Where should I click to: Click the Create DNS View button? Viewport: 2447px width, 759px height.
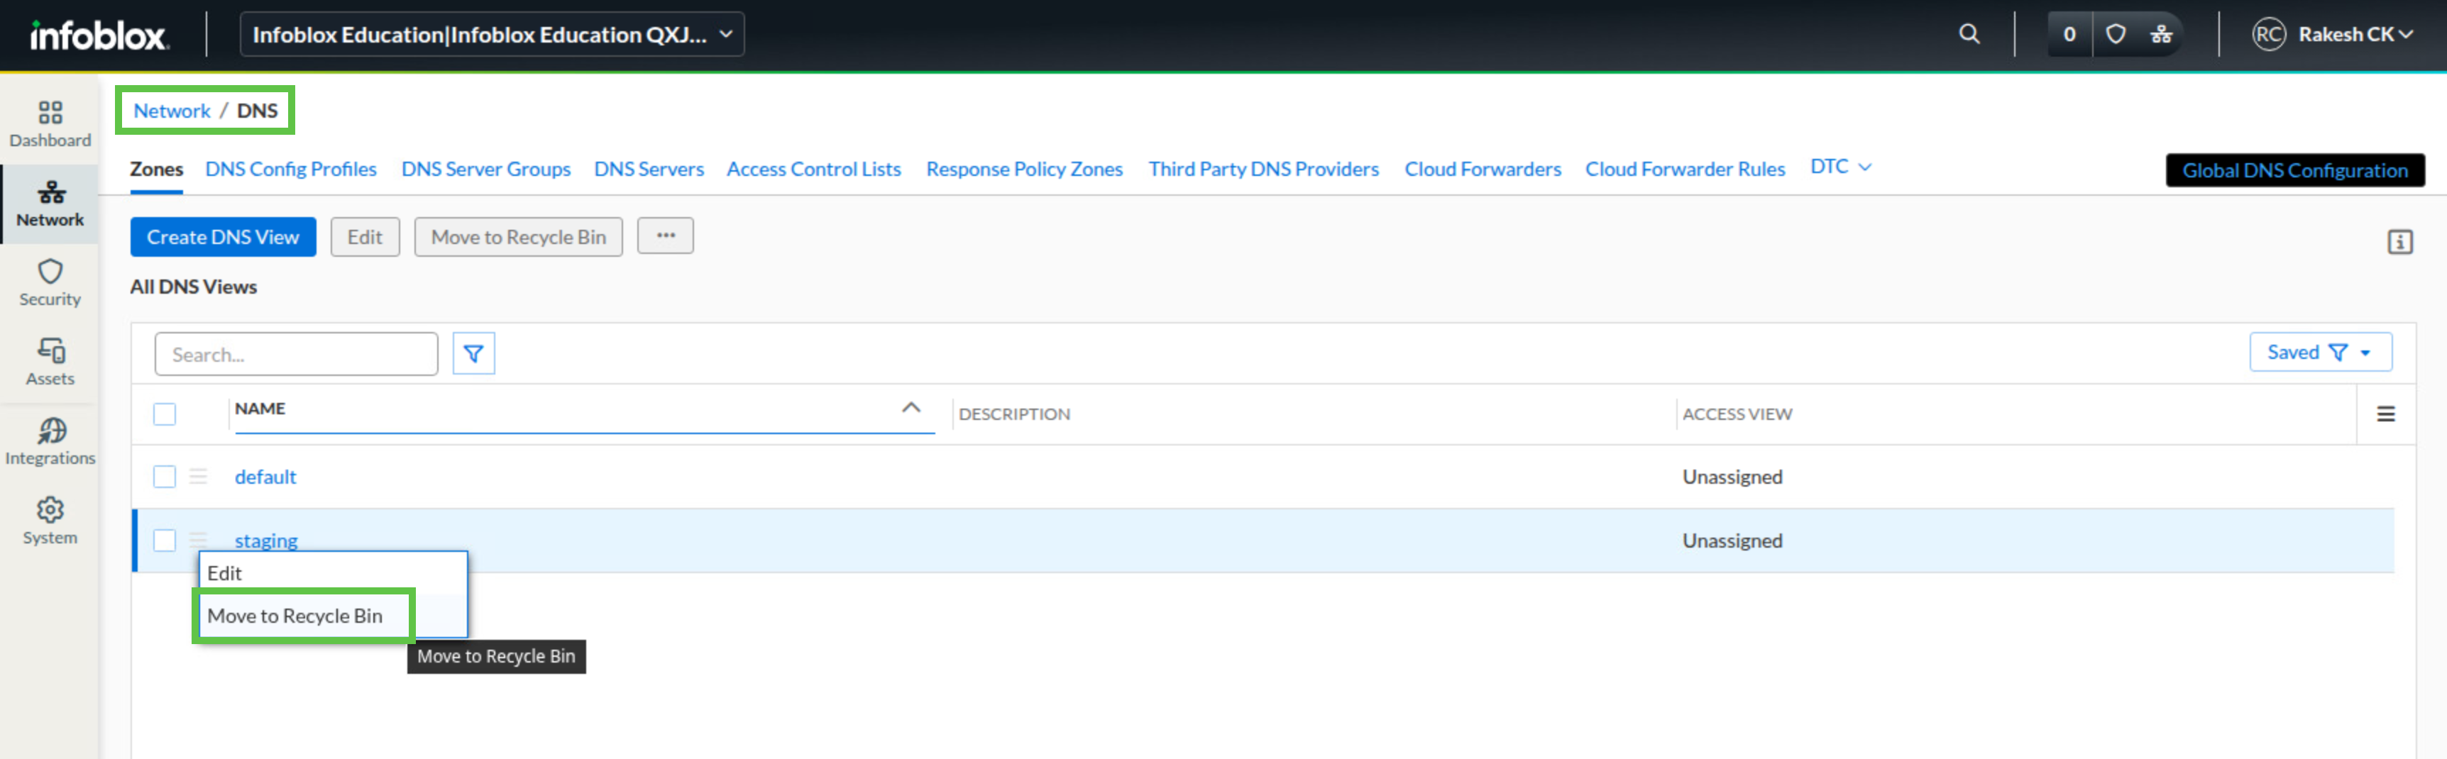pos(224,236)
